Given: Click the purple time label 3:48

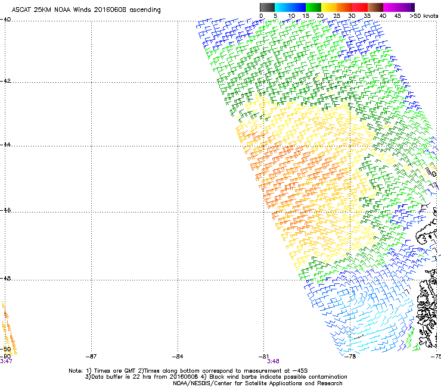Looking at the screenshot, I should [x=273, y=361].
